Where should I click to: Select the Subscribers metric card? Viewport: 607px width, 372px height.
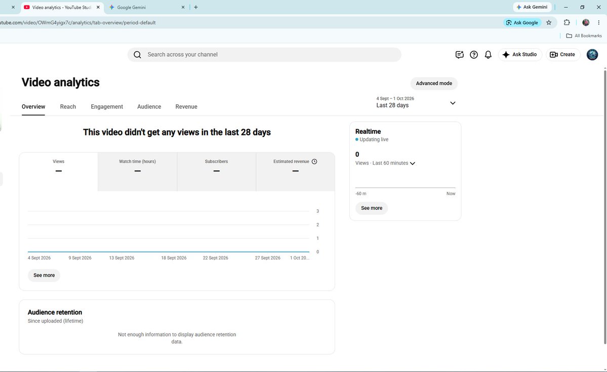click(216, 172)
